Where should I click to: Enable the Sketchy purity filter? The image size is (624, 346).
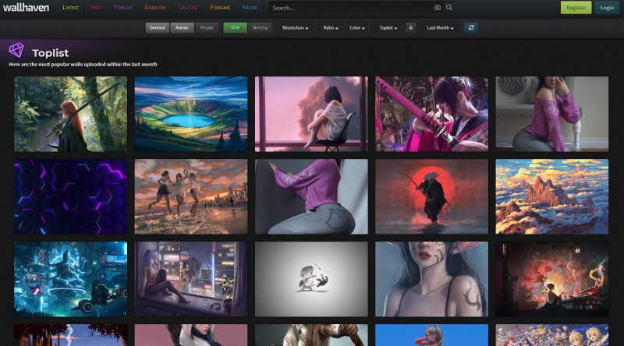pyautogui.click(x=260, y=27)
